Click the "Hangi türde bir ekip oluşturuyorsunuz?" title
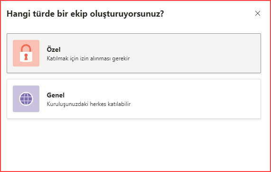The height and width of the screenshot is (172, 271). [x=85, y=14]
